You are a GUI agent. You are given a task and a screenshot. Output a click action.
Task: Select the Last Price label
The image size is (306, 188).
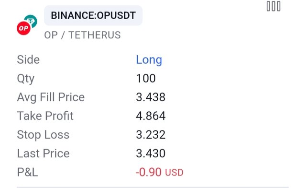tap(43, 153)
